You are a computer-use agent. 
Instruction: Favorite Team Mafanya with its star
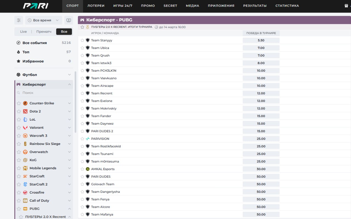pos(82,214)
